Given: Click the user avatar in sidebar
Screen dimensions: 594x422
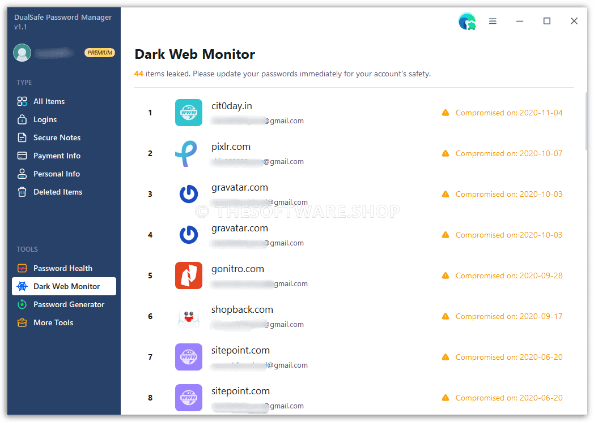Looking at the screenshot, I should 22,53.
